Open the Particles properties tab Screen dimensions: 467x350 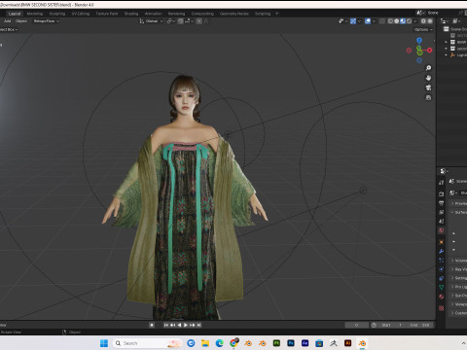click(442, 261)
